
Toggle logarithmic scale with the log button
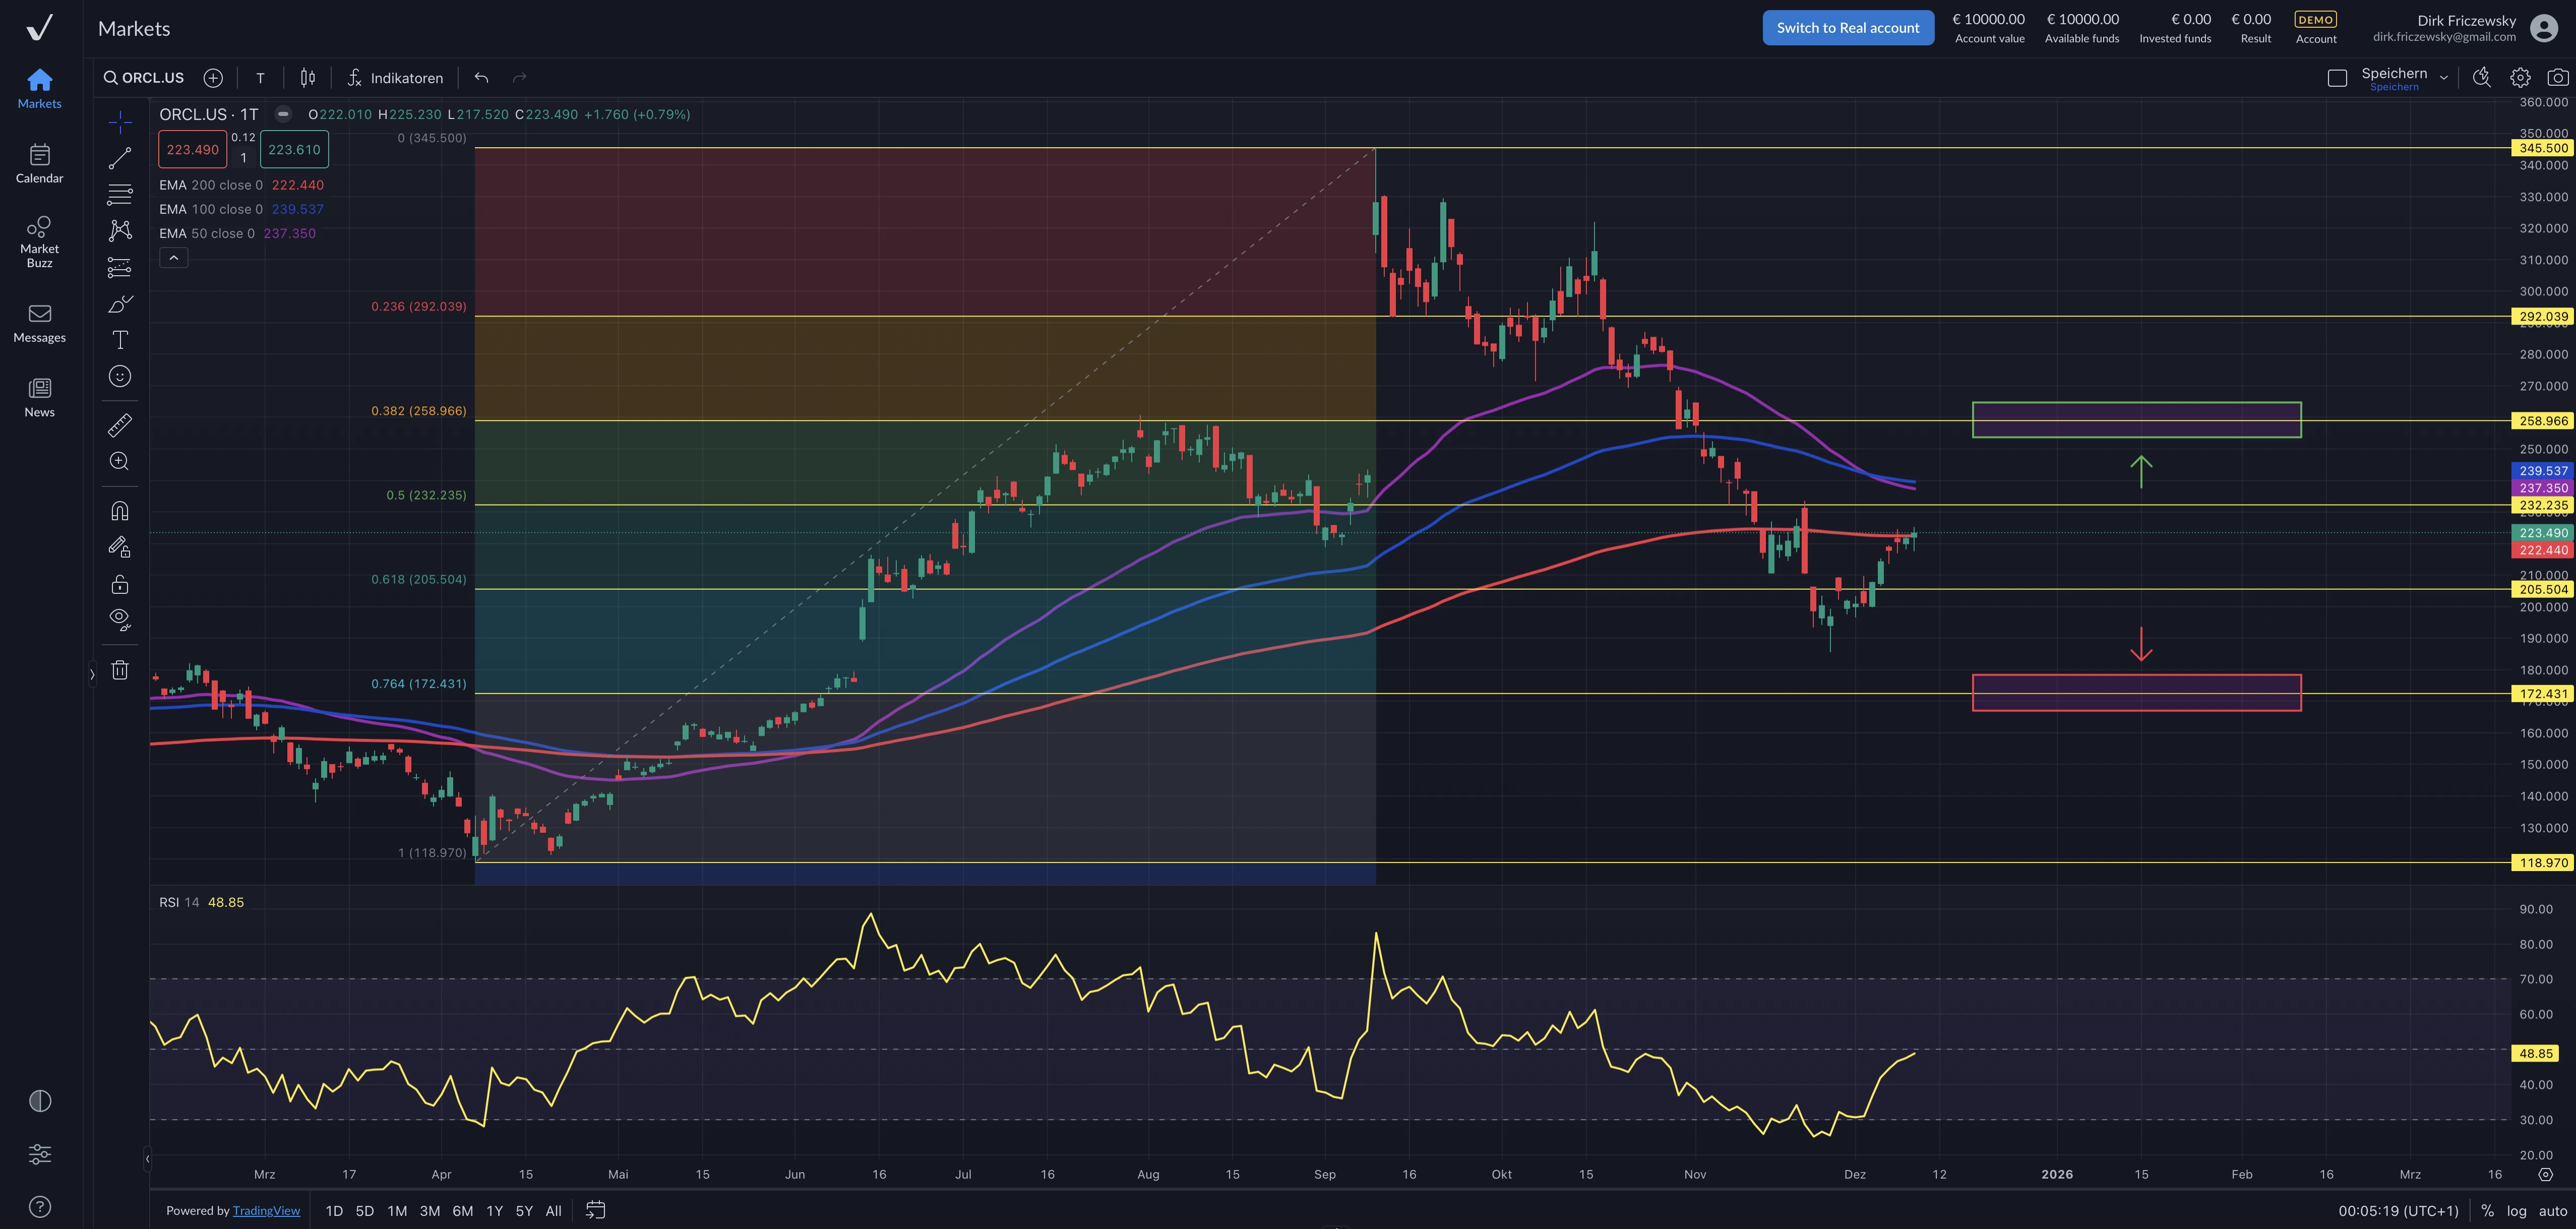coord(2517,1210)
